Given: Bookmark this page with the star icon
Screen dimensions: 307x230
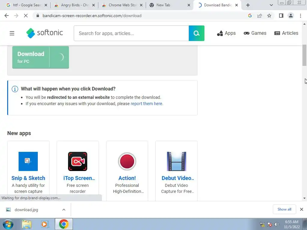Looking at the screenshot, I should pyautogui.click(x=269, y=16).
